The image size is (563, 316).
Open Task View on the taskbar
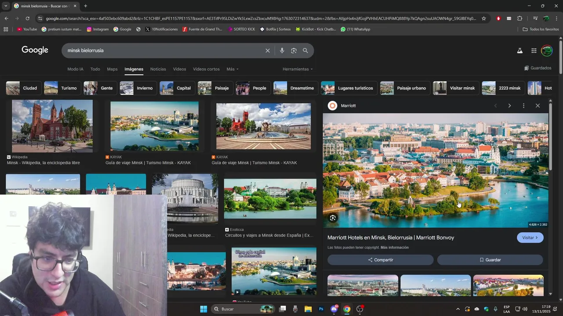pyautogui.click(x=283, y=309)
